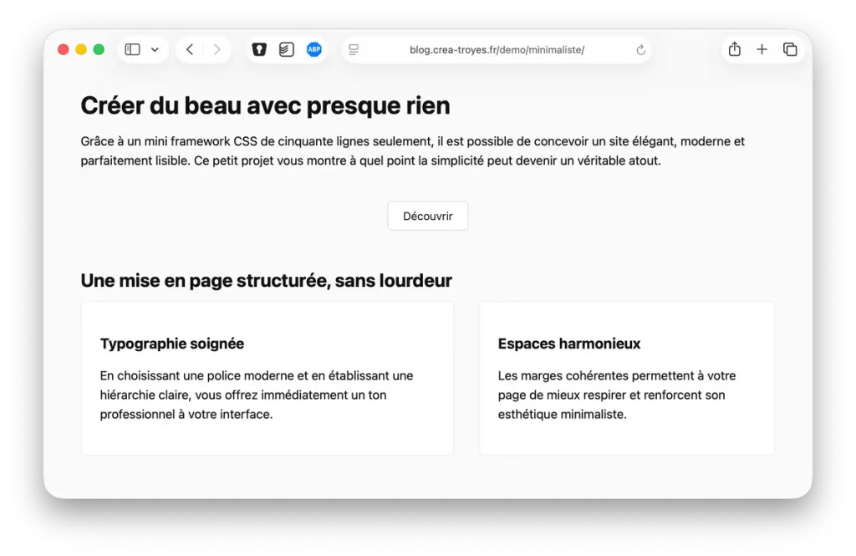Screen dimensions: 856x556
Task: Minimize the window with the yellow button
Action: click(81, 49)
